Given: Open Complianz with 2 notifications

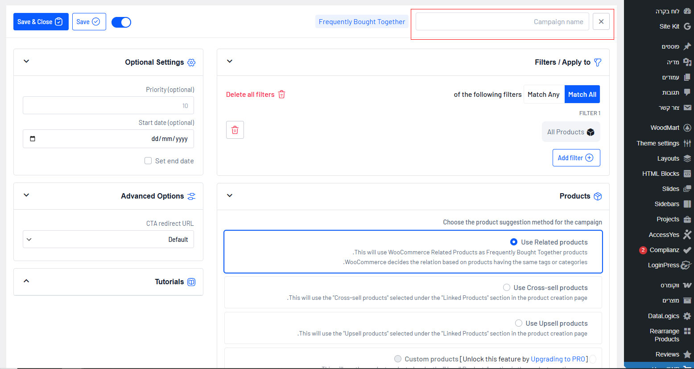Looking at the screenshot, I should (664, 250).
